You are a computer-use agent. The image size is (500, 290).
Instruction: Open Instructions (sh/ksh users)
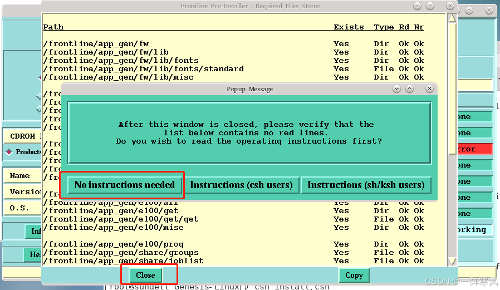coord(366,185)
